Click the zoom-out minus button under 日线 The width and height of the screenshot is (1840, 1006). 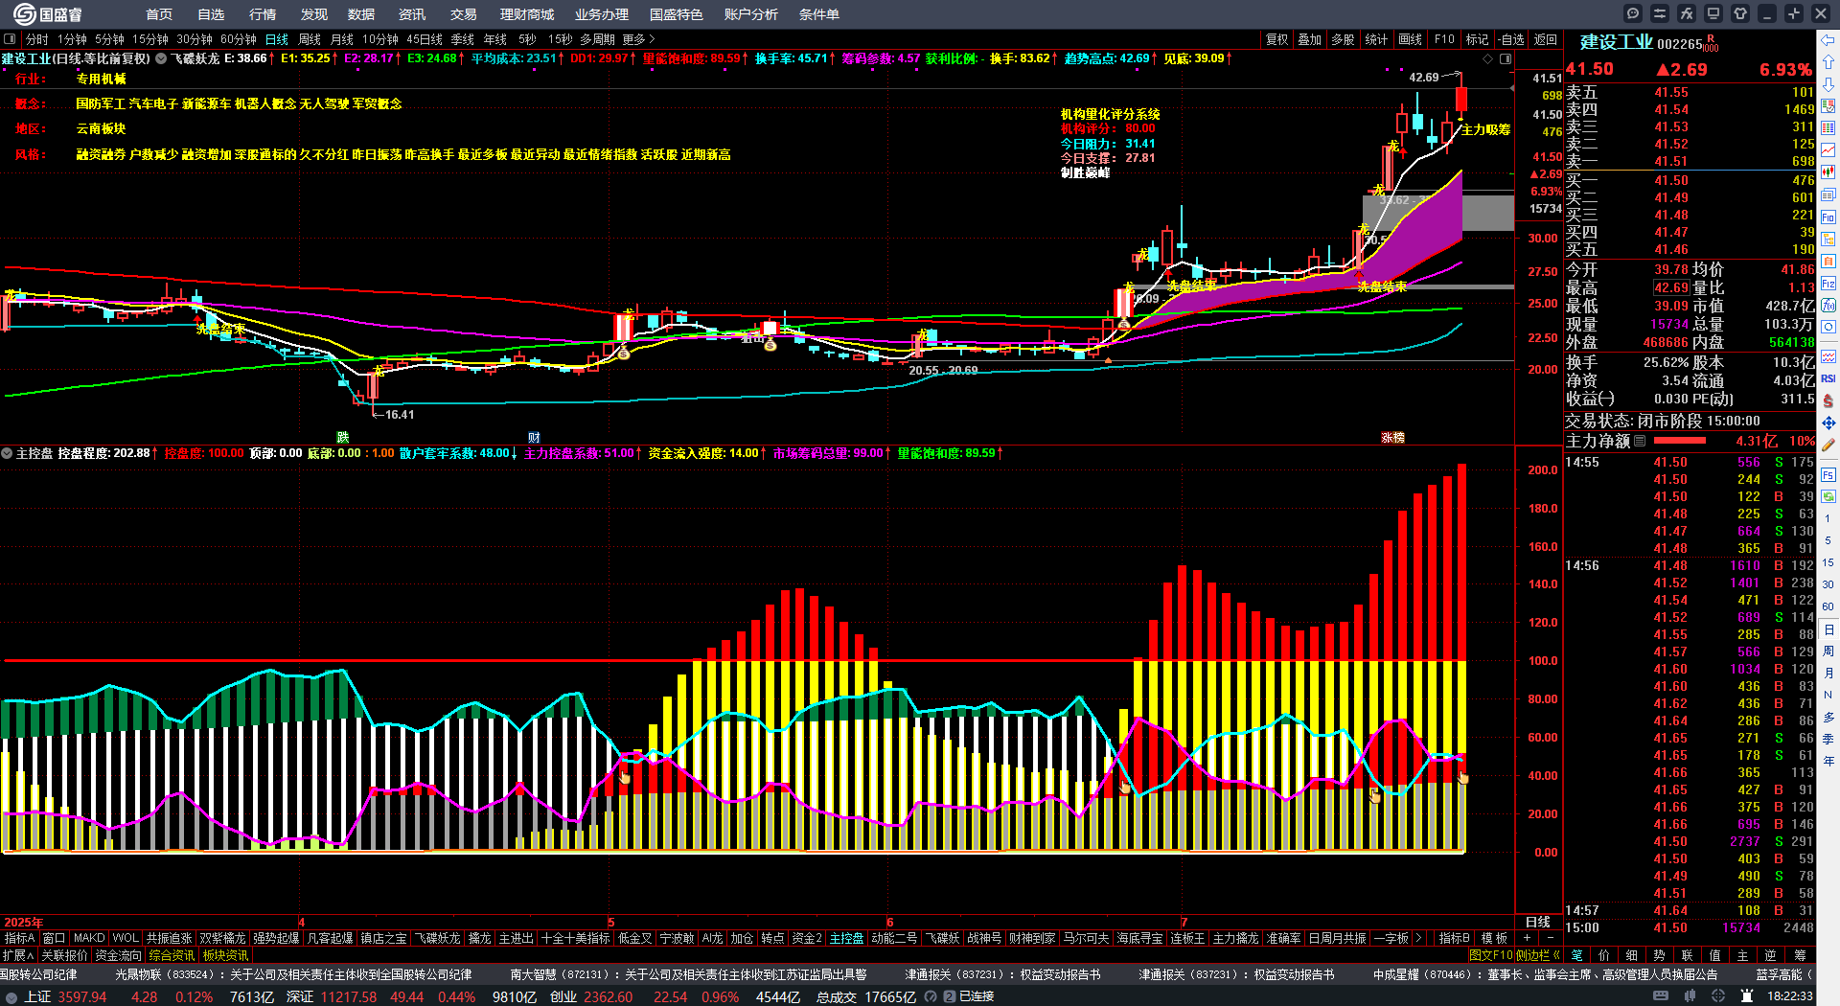[1549, 938]
